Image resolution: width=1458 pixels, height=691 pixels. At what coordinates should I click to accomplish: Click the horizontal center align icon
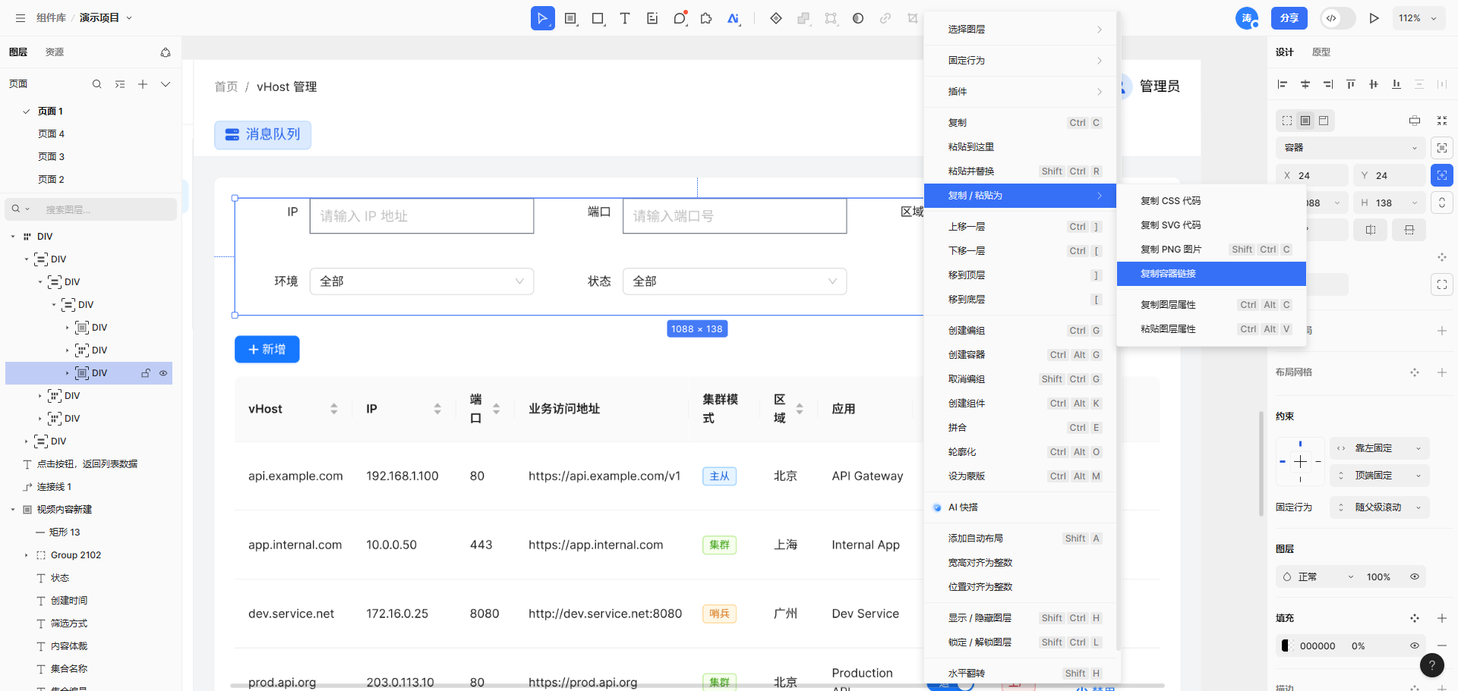[x=1305, y=84]
